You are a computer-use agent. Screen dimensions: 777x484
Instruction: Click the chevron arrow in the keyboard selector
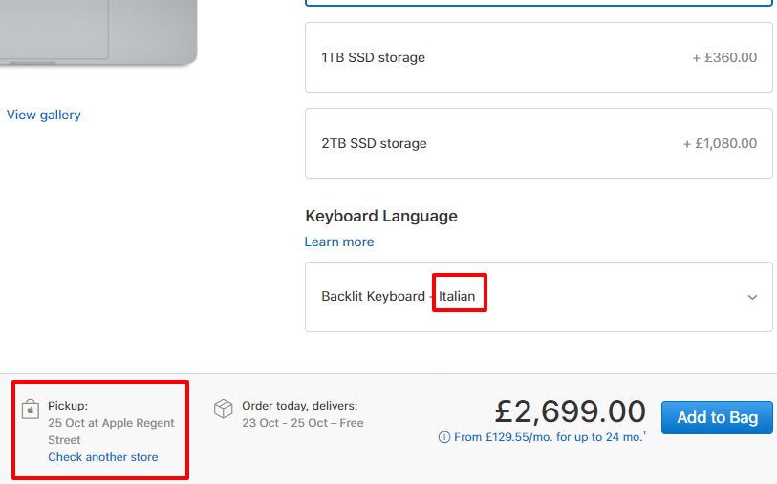point(752,297)
